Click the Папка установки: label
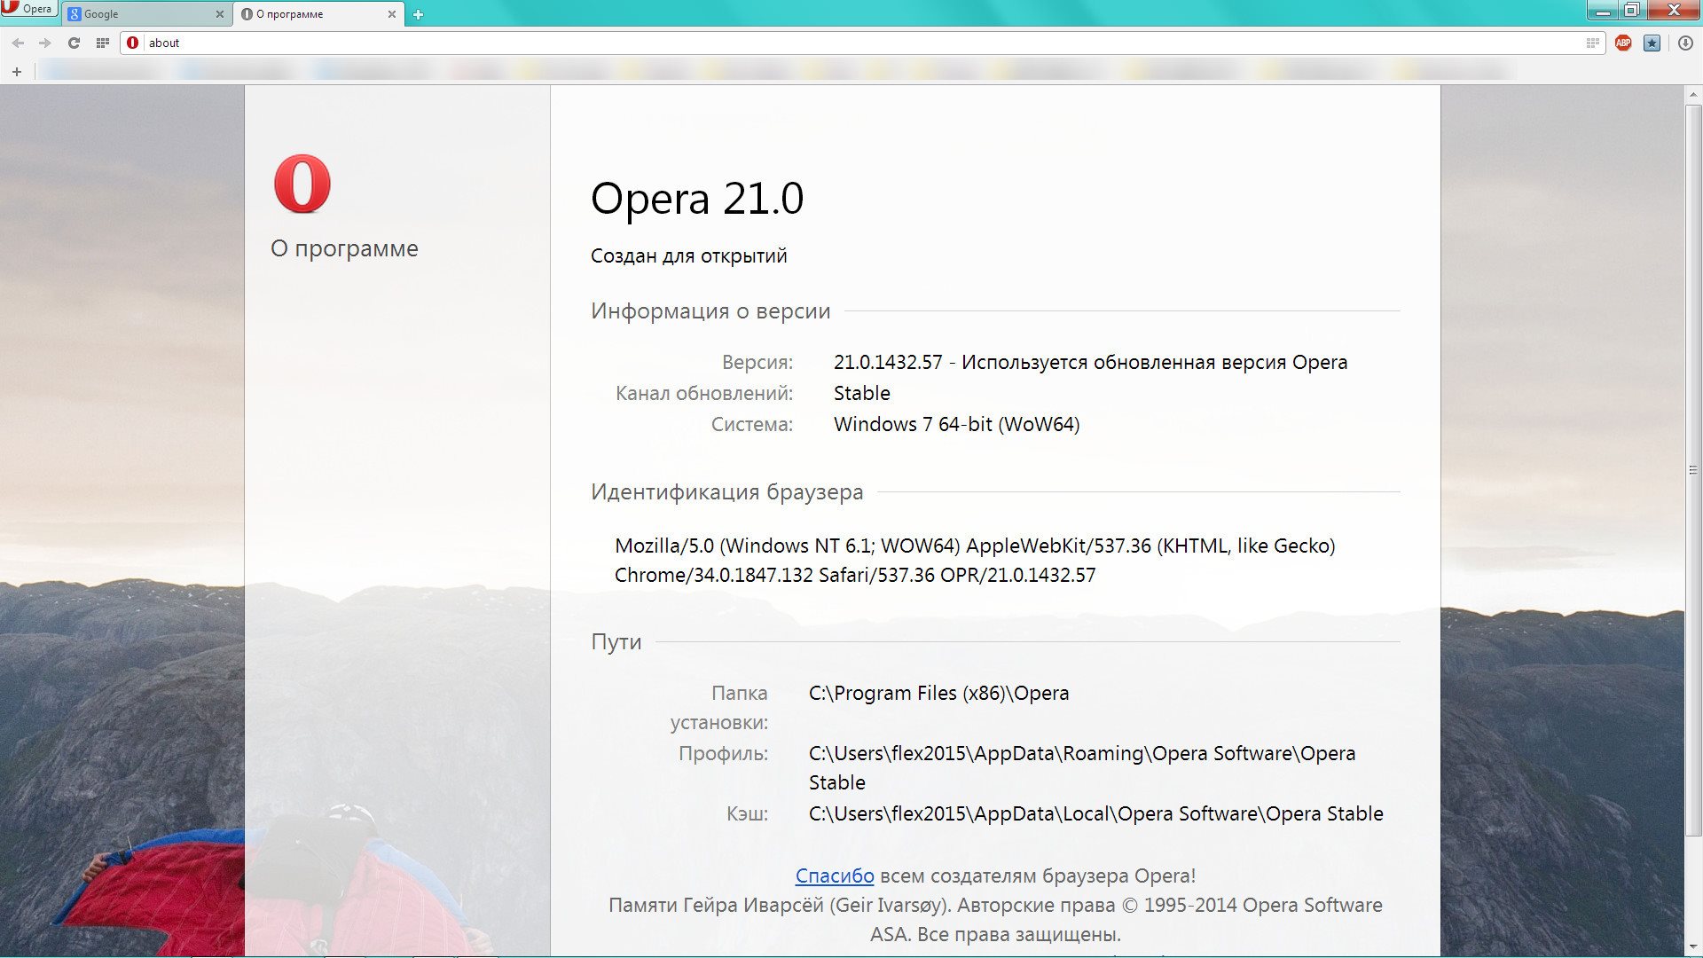The width and height of the screenshot is (1703, 958). (x=719, y=707)
